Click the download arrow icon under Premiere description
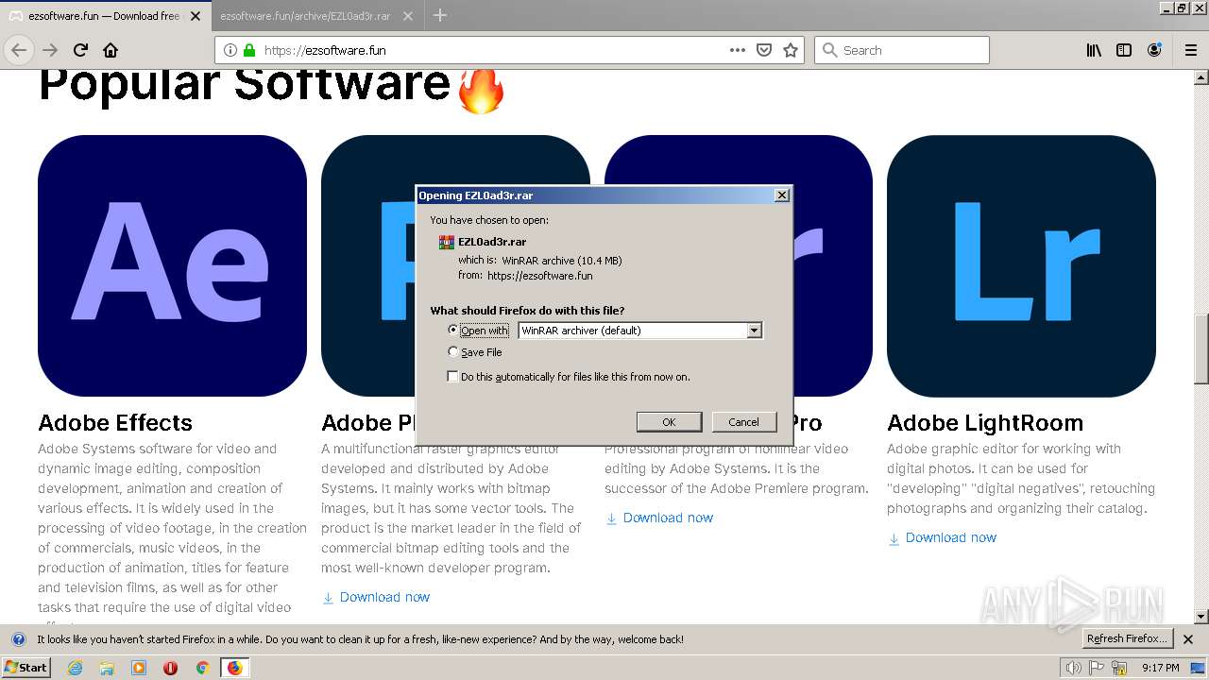The width and height of the screenshot is (1209, 680). [x=611, y=518]
